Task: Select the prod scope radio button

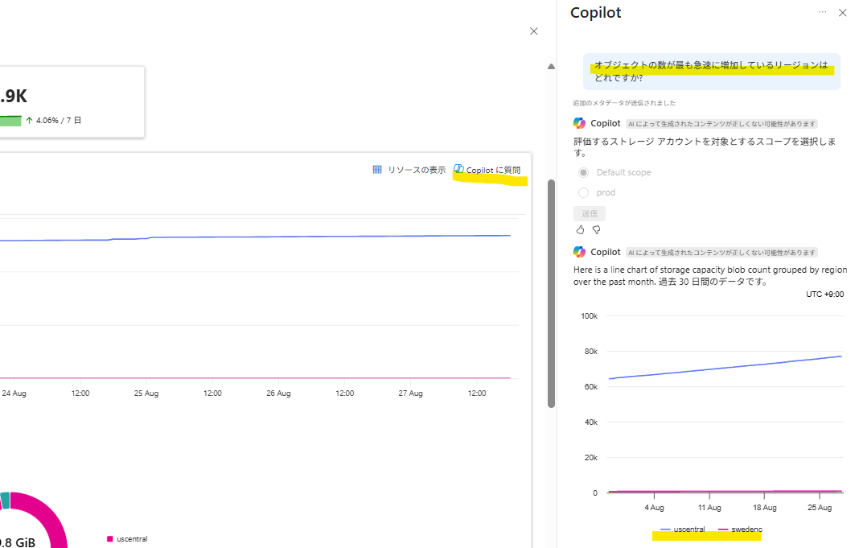Action: click(583, 193)
